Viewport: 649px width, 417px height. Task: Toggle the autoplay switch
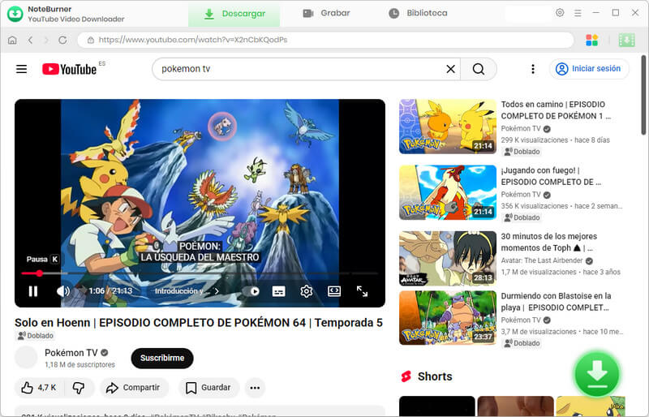pyautogui.click(x=251, y=291)
